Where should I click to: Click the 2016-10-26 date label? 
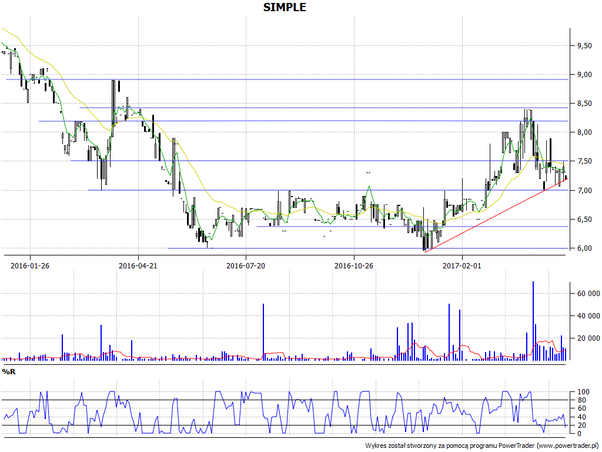(x=353, y=265)
